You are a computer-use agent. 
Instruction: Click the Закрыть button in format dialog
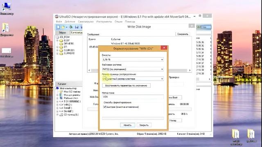(x=144, y=125)
